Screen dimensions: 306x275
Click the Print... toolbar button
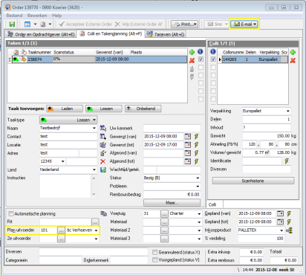pyautogui.click(x=185, y=24)
